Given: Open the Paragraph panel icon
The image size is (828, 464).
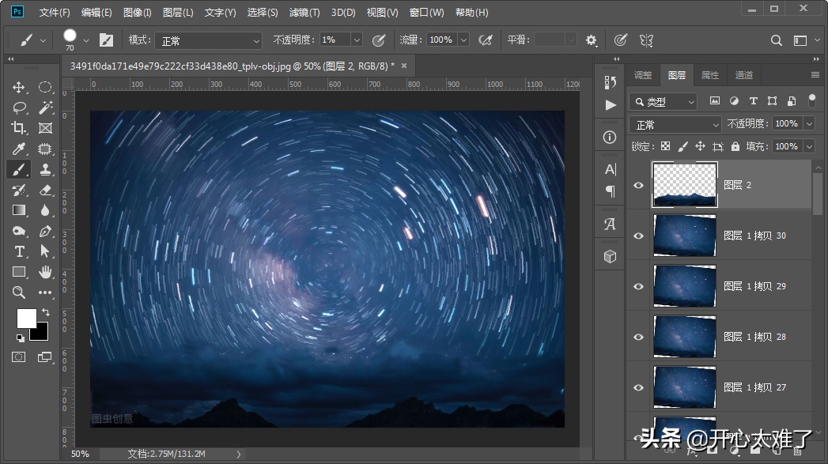Looking at the screenshot, I should coord(611,191).
